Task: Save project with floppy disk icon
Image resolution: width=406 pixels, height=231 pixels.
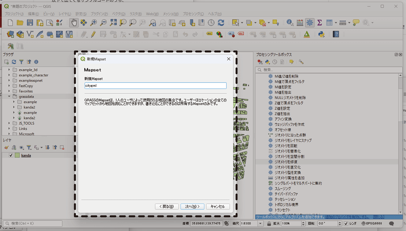Action: point(30,23)
